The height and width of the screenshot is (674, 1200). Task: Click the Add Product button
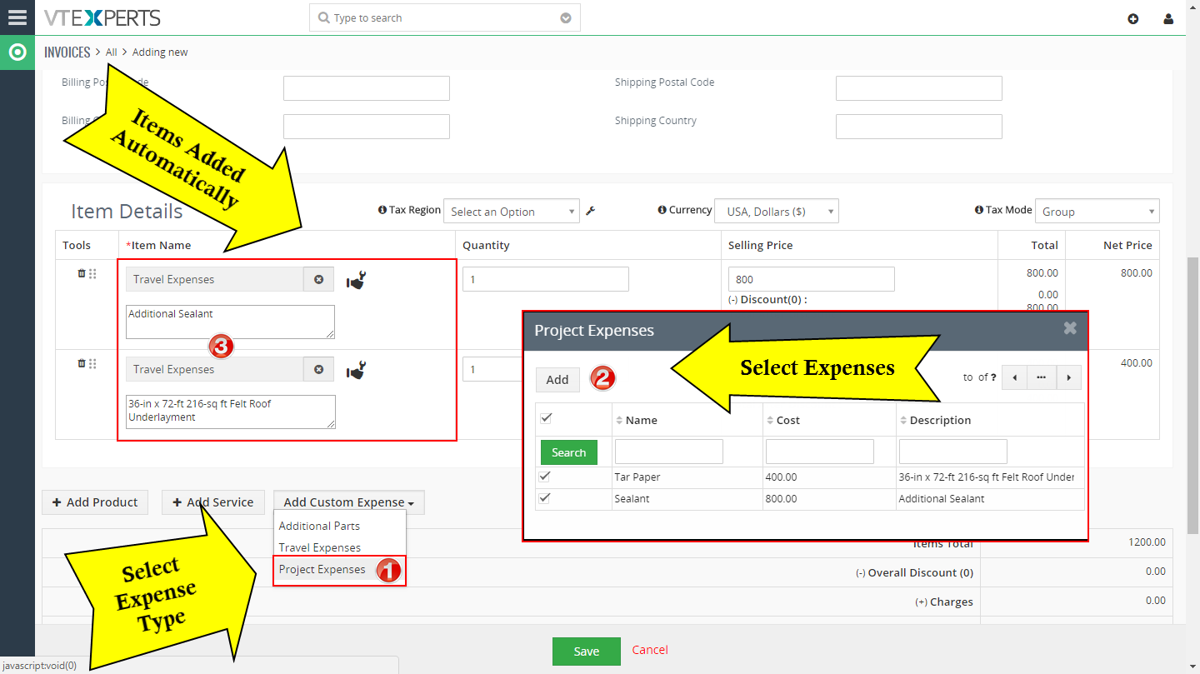[95, 502]
